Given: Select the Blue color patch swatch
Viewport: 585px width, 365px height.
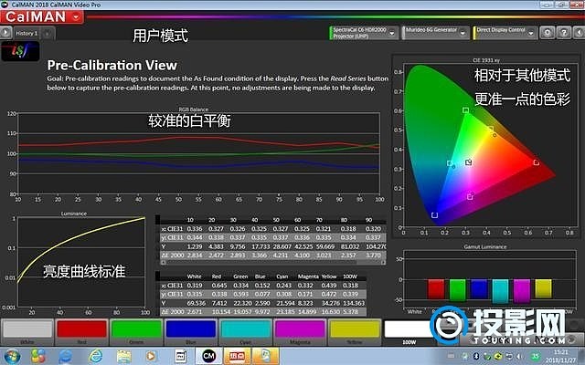Looking at the screenshot, I should (191, 329).
